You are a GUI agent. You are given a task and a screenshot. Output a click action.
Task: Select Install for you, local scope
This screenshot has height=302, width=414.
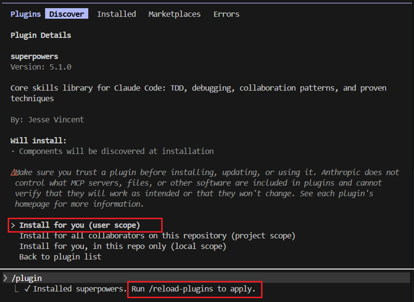[123, 246]
